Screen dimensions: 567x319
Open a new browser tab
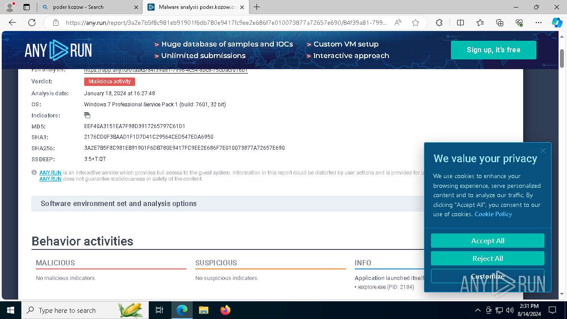coord(257,7)
